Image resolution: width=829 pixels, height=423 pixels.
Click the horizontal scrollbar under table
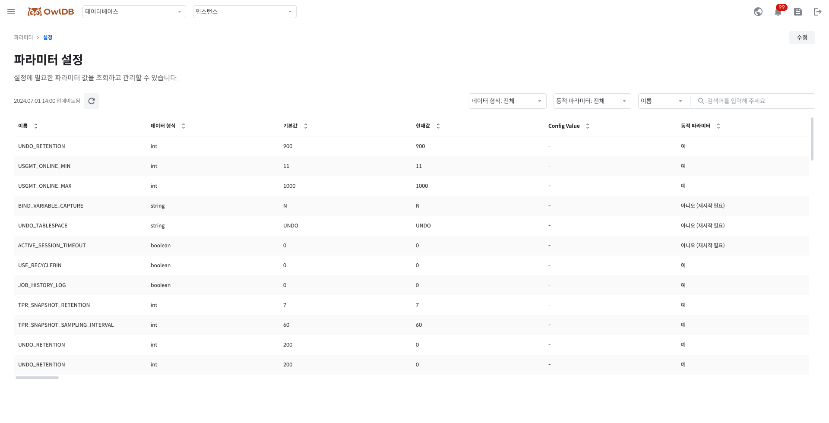click(37, 378)
